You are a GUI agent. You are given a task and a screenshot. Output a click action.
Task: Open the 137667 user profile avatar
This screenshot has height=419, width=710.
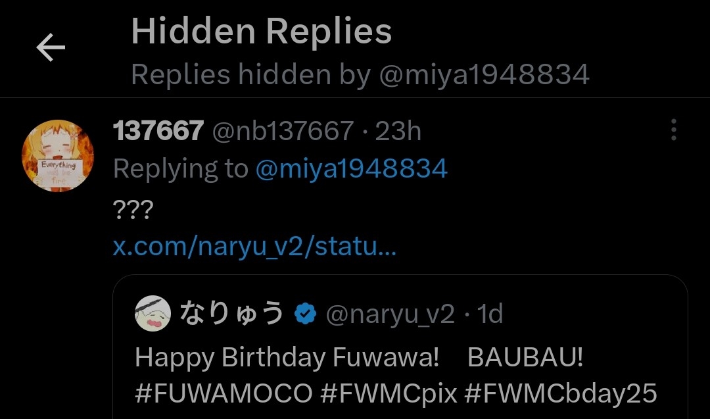click(58, 156)
